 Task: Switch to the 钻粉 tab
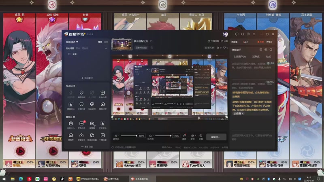click(269, 57)
